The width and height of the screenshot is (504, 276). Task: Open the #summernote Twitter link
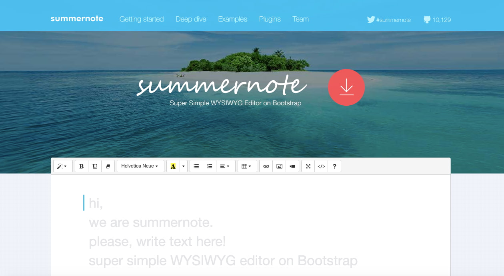coord(389,20)
